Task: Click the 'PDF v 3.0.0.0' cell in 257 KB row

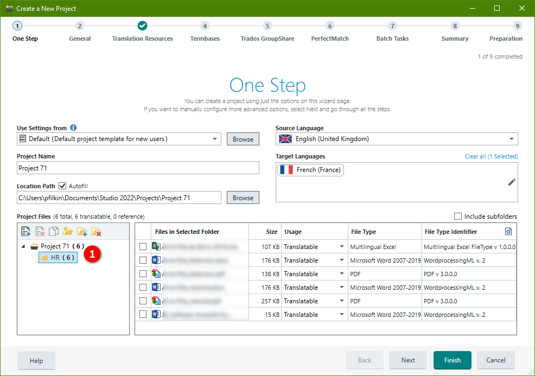Action: [x=469, y=301]
